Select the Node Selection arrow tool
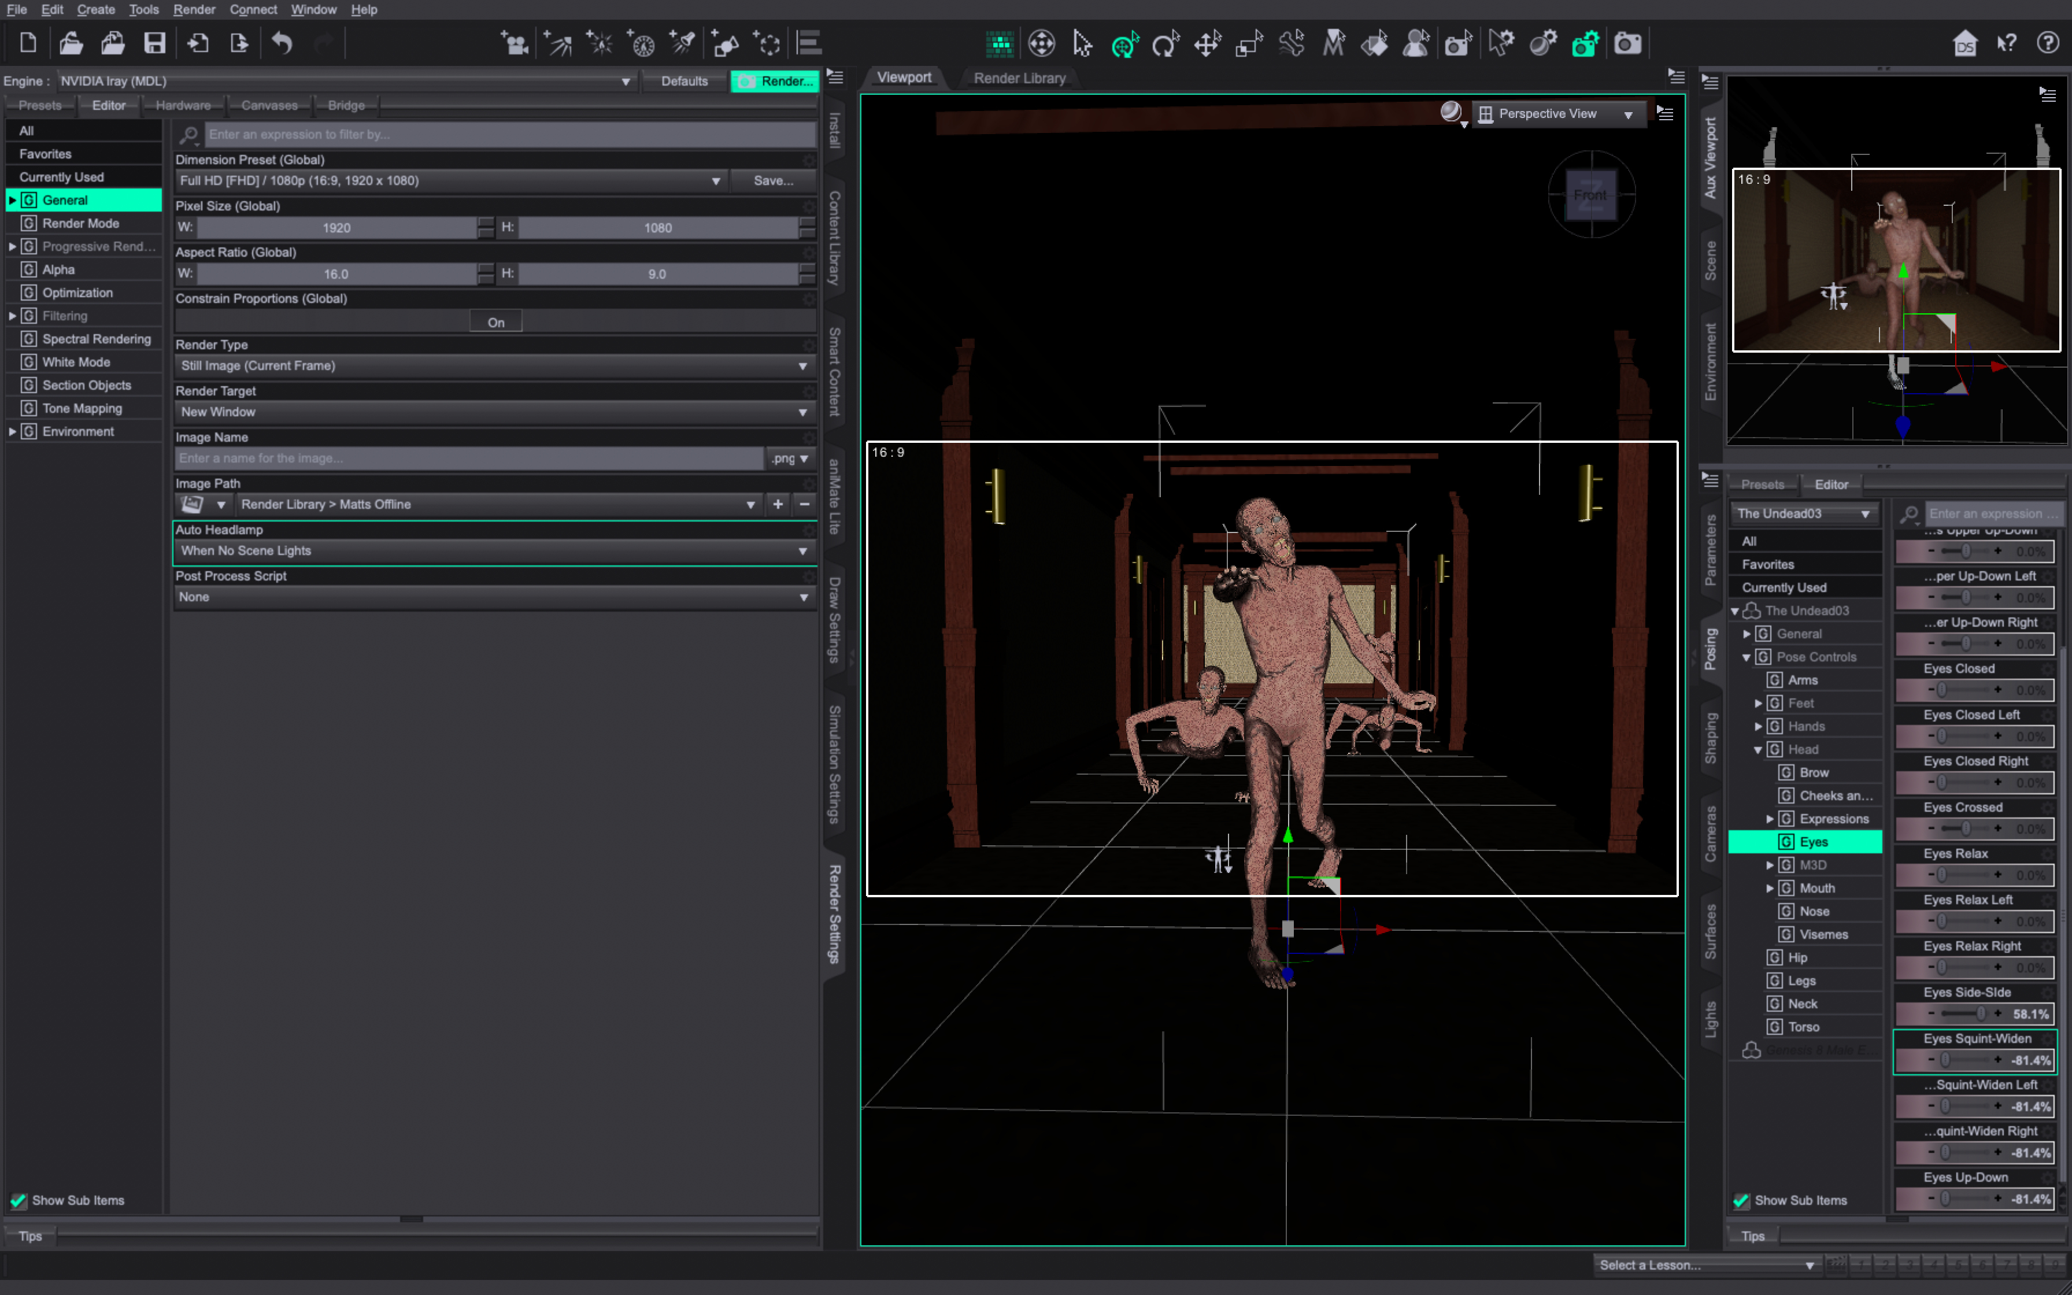This screenshot has height=1295, width=2072. (x=1083, y=44)
